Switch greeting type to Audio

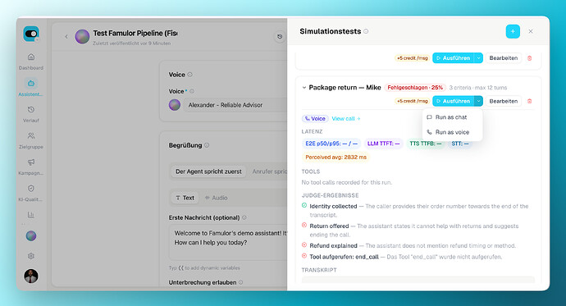[217, 198]
